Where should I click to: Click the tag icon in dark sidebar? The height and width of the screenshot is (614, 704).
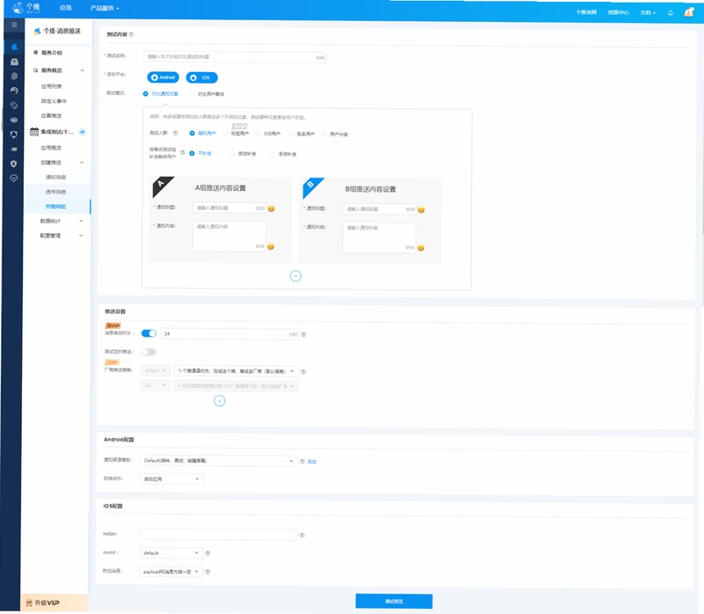pos(14,106)
